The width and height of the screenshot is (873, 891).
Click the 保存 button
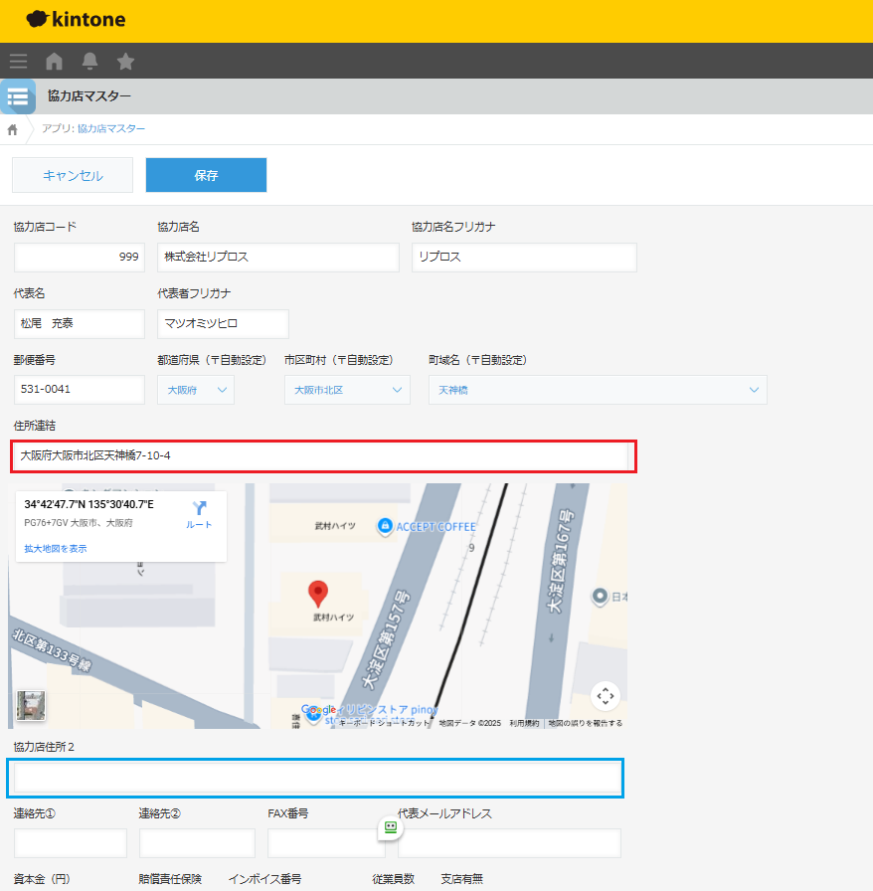click(206, 175)
